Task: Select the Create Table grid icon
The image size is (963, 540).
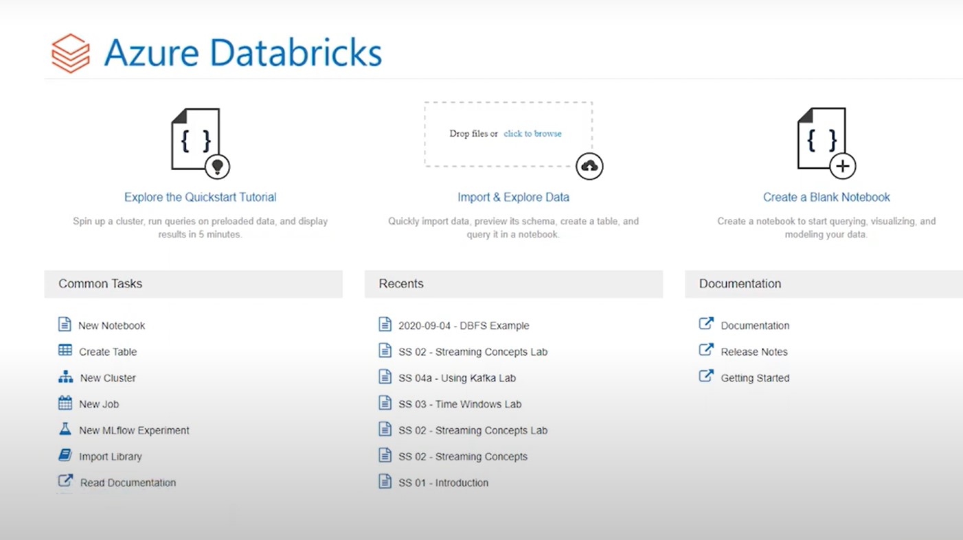Action: [65, 351]
